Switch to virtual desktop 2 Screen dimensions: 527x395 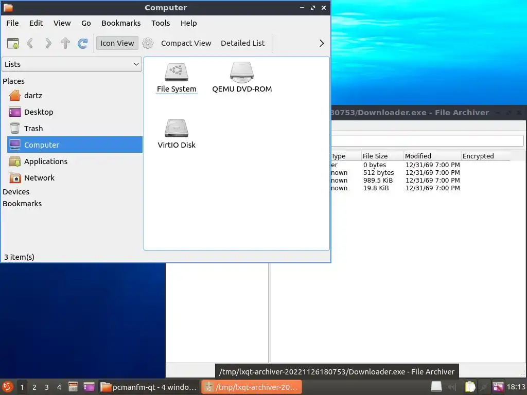tap(34, 387)
